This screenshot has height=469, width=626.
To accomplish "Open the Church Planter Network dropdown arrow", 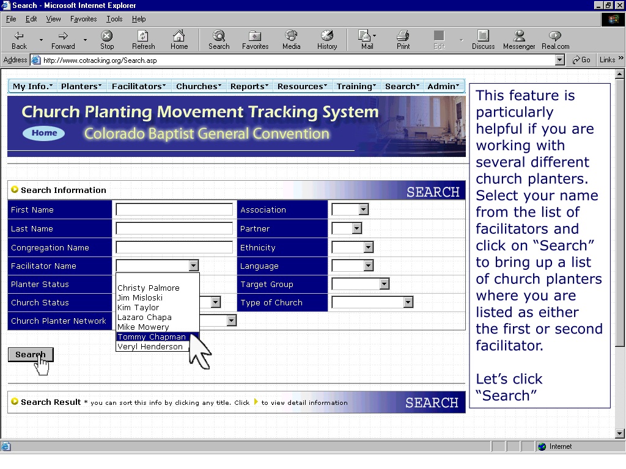I will tap(232, 321).
